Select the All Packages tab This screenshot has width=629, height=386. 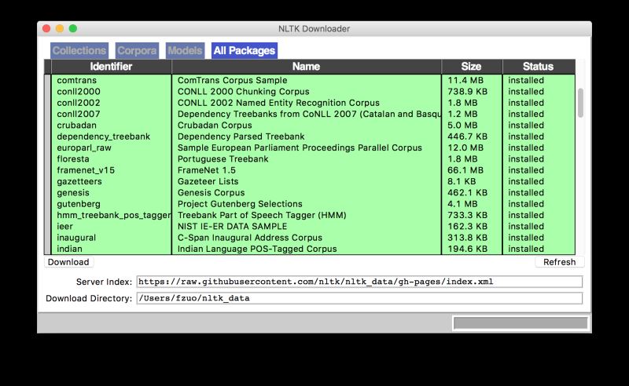245,50
